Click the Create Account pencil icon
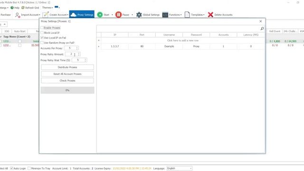Viewport: 304px width, 171px height. [x=46, y=15]
